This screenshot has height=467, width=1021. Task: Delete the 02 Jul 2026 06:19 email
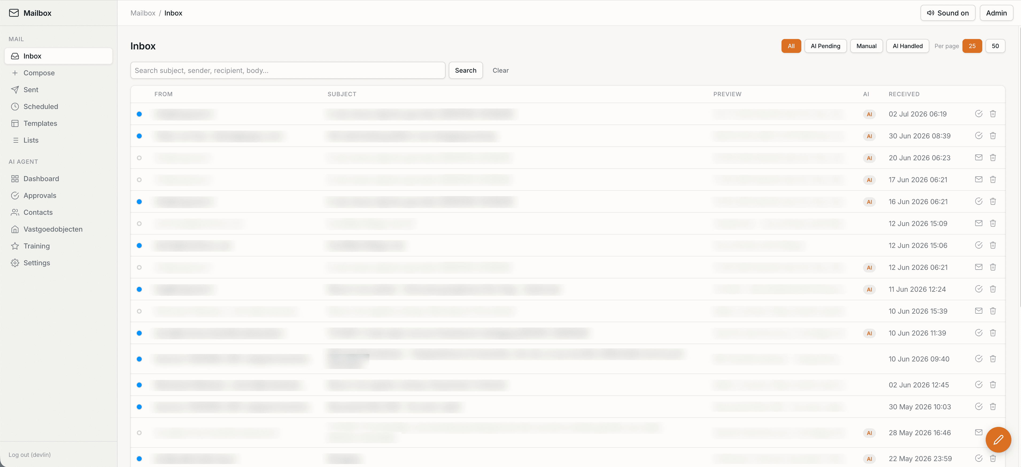(x=993, y=114)
